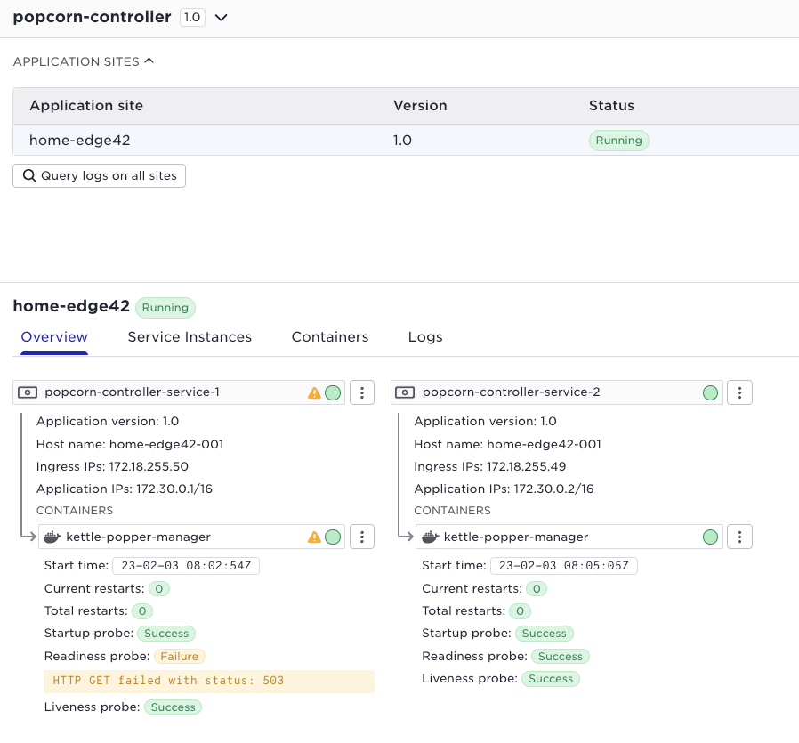Open kebab menu for popcorn-controller-service-1
799x743 pixels.
362,392
